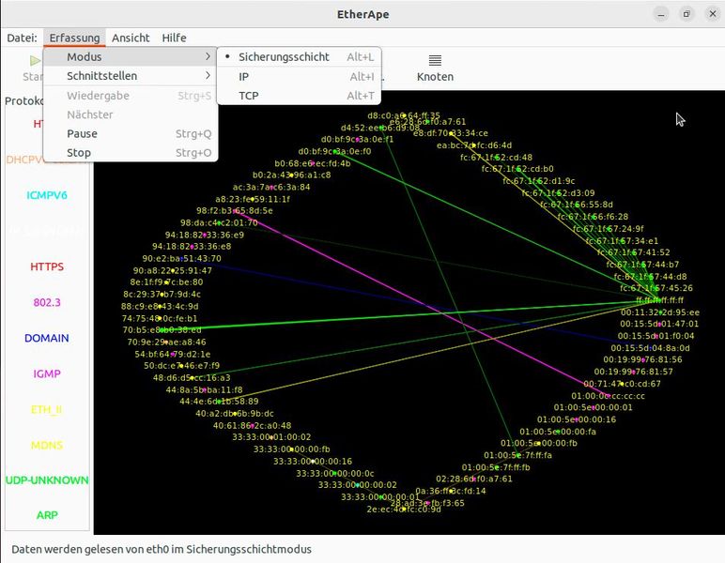Click node 00:15:5d:04:8a:0d in diagram
The height and width of the screenshot is (563, 725).
tap(650, 348)
